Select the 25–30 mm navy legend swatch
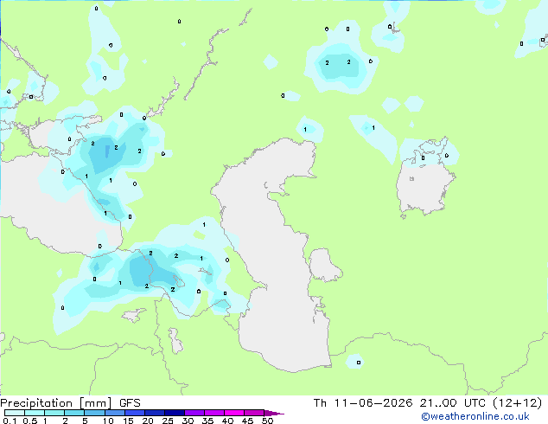 coord(175,413)
